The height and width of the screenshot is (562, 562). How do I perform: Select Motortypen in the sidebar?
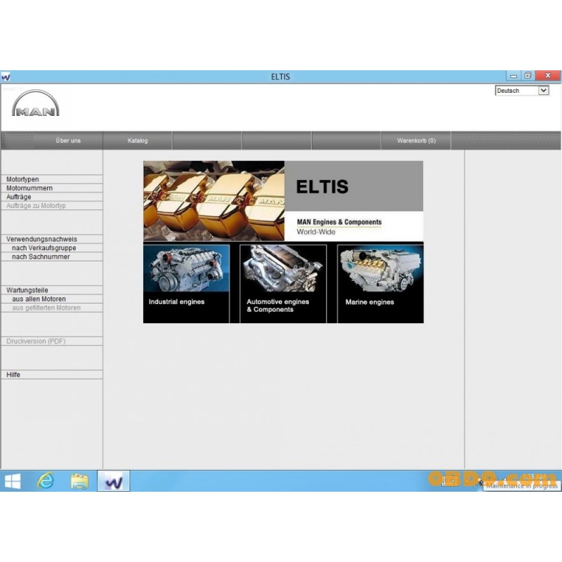click(x=51, y=179)
